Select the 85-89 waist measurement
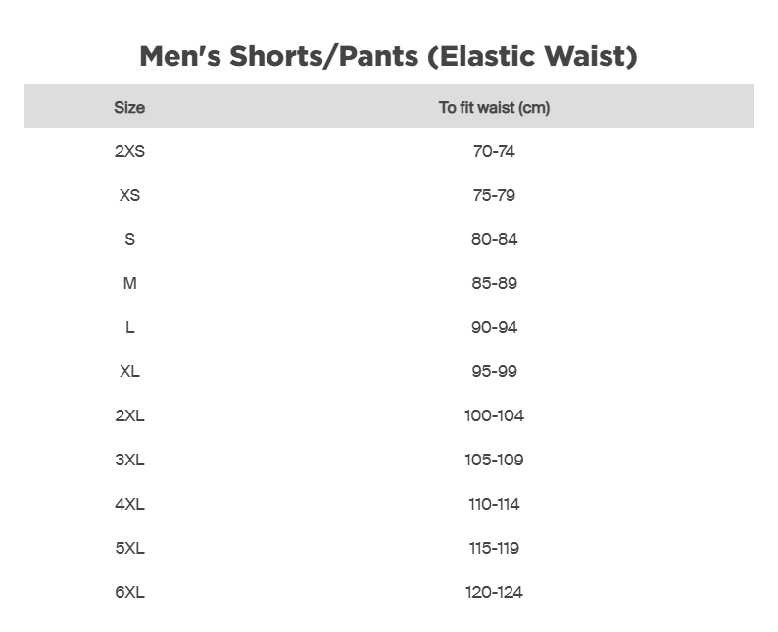This screenshot has width=778, height=632. [494, 283]
